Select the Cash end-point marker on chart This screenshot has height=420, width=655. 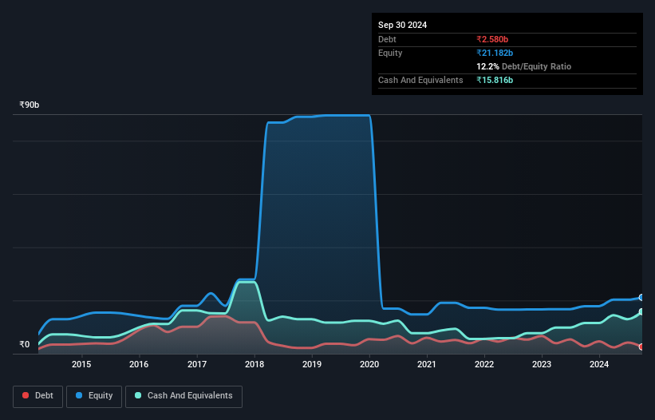coord(641,311)
